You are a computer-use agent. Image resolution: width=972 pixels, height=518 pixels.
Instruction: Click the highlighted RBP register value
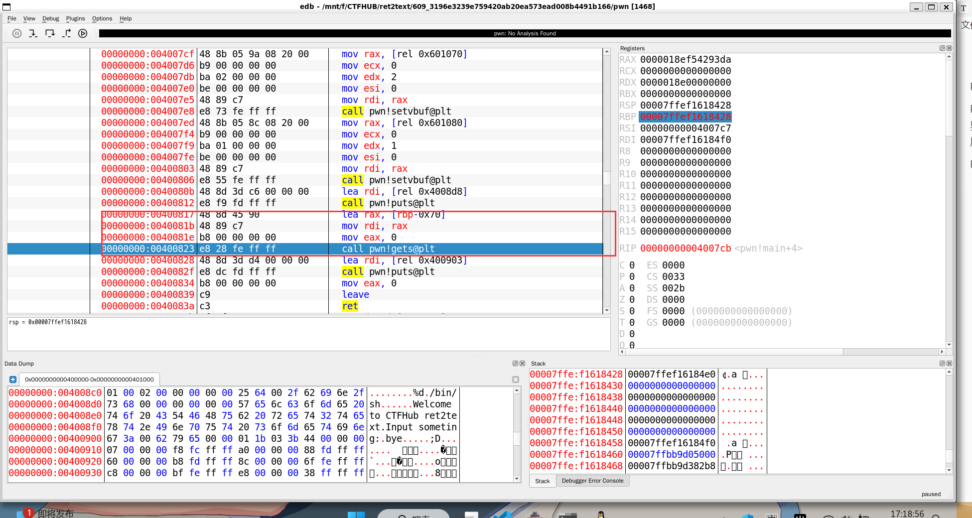[686, 117]
